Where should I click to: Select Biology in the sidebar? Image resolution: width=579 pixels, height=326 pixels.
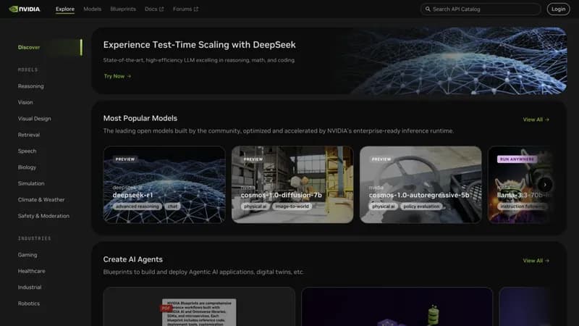(x=27, y=167)
